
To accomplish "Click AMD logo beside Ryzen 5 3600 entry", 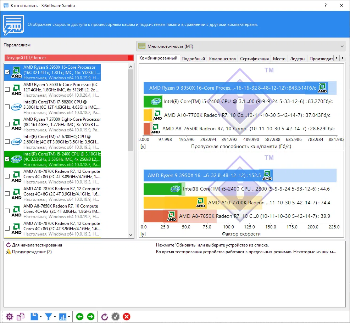I will (x=17, y=90).
